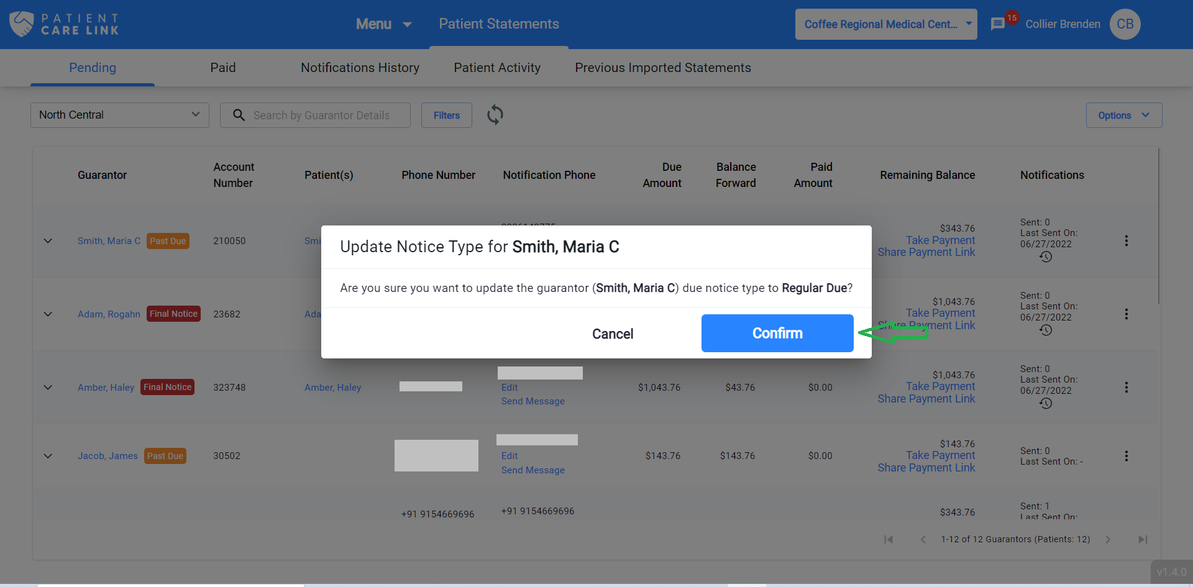Go to next page of guarantors

tap(1108, 539)
